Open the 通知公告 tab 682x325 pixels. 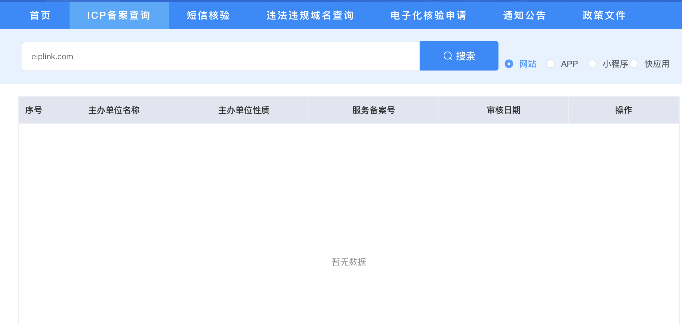coord(525,15)
